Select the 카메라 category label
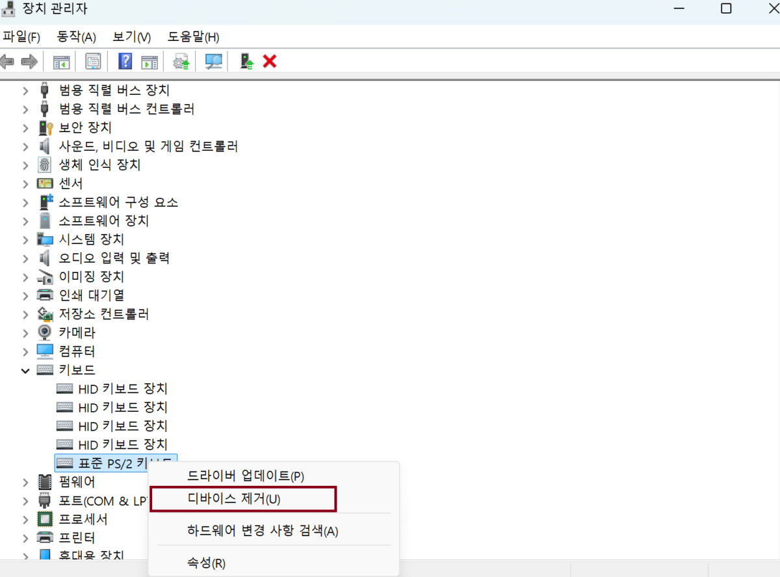 click(77, 332)
